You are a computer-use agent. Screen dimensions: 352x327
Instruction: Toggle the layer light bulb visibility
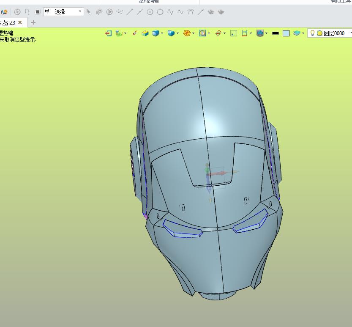coord(313,33)
